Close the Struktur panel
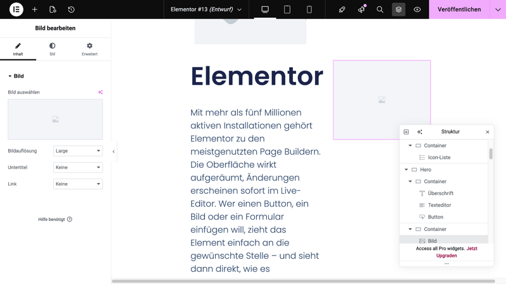The image size is (506, 284). click(488, 132)
